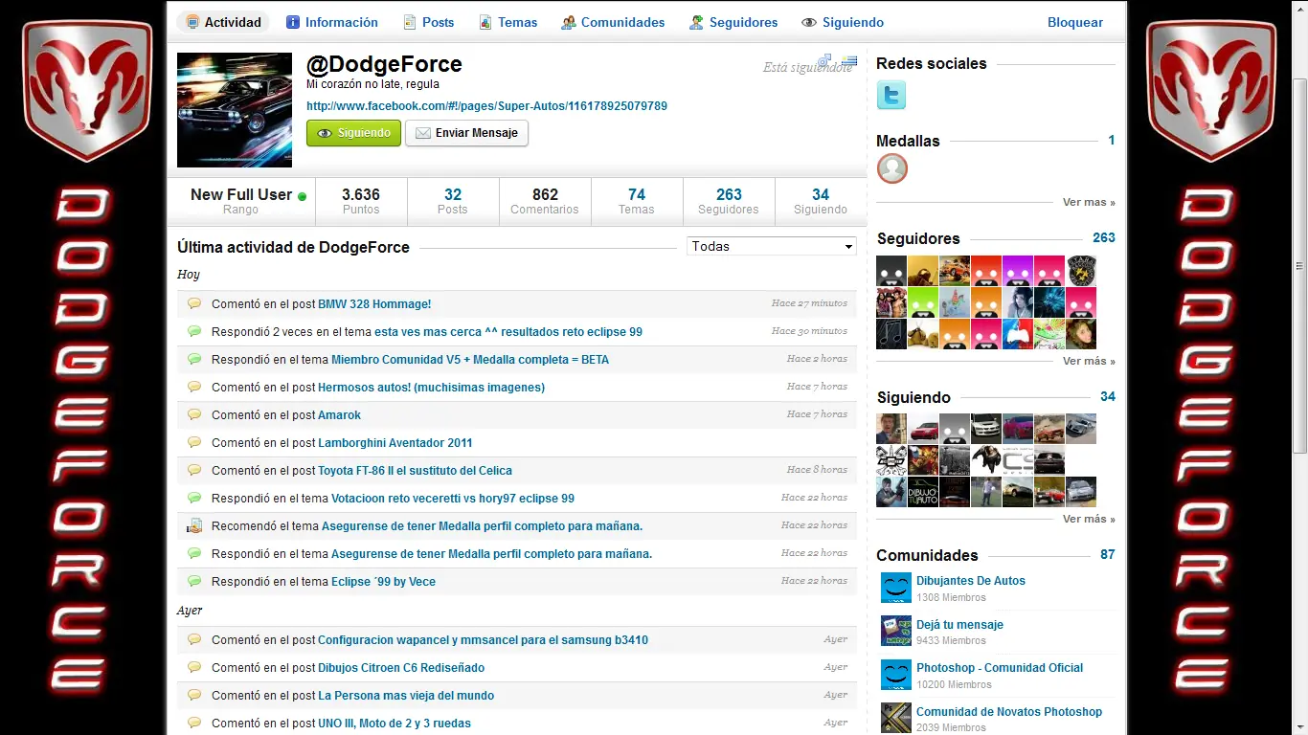Screen dimensions: 1308x735
Task: Click the Dejá tu mensaje community icon
Action: (896, 632)
